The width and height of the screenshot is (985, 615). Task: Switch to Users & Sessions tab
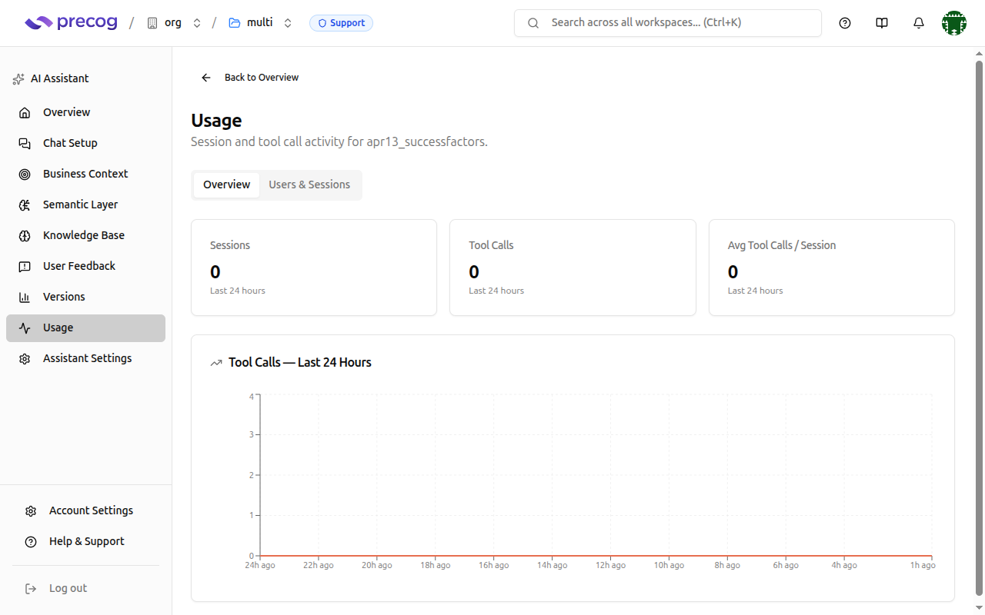309,184
